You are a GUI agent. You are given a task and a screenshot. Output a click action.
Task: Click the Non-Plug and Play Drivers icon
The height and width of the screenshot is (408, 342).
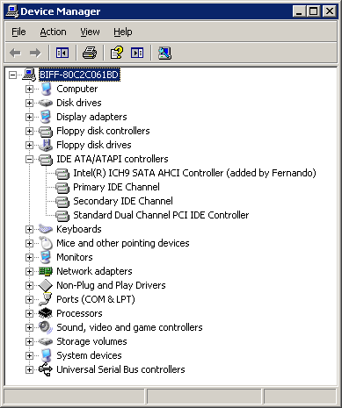(x=46, y=285)
